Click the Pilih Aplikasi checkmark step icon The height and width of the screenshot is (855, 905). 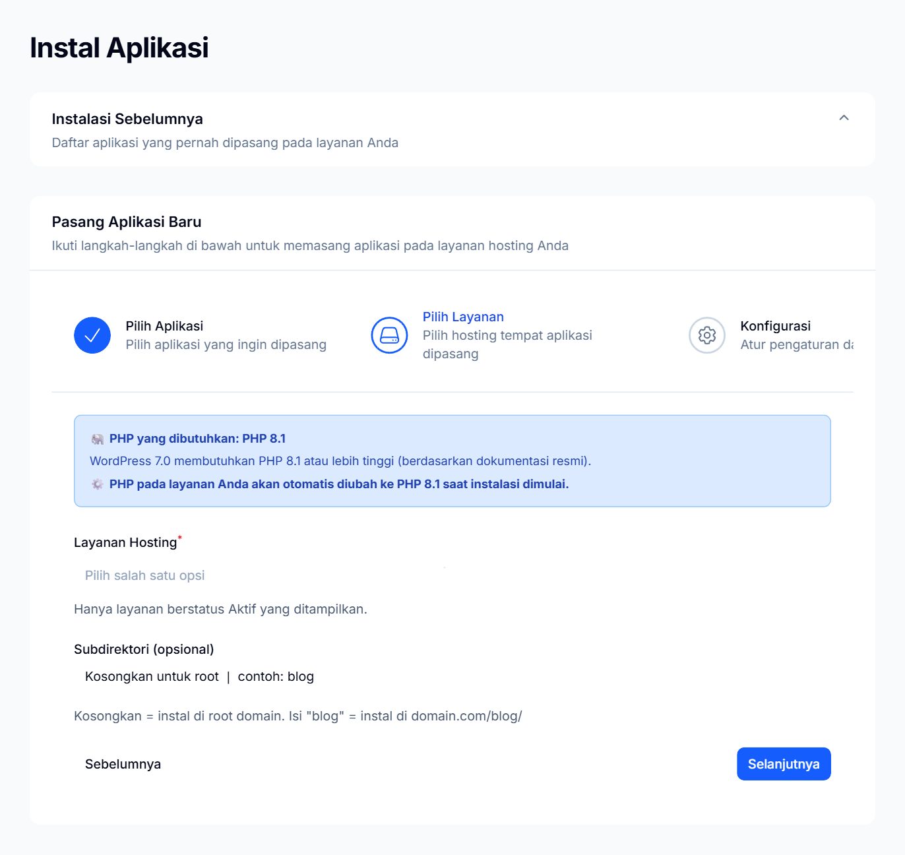pyautogui.click(x=92, y=335)
